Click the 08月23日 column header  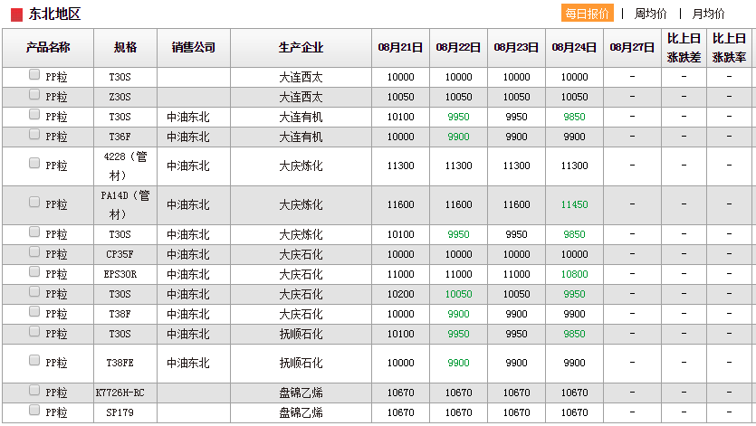click(x=516, y=47)
